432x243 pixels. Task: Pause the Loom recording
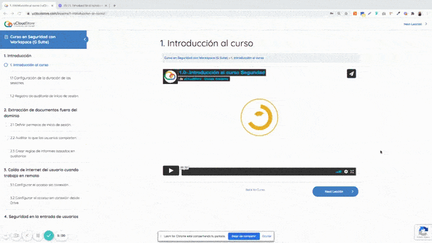pyautogui.click(x=38, y=235)
